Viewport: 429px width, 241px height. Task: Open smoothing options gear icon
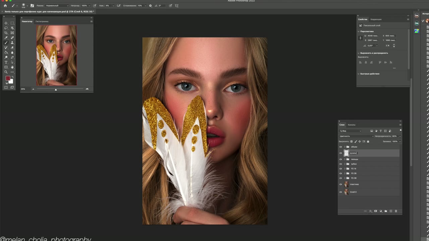(150, 6)
